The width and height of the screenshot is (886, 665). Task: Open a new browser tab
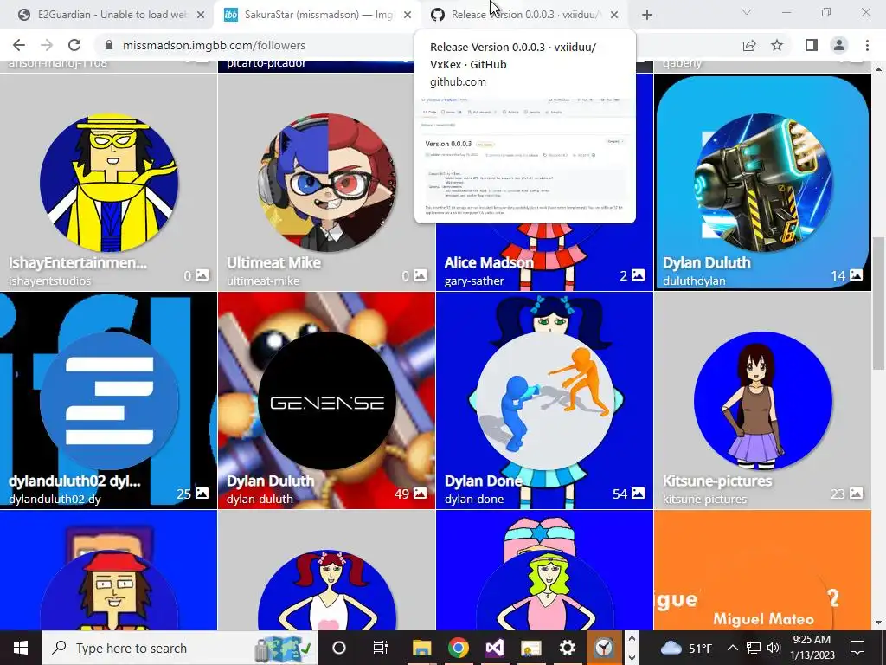point(647,16)
